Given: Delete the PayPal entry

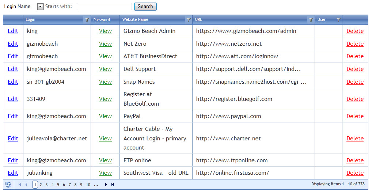Looking at the screenshot, I should (x=355, y=116).
